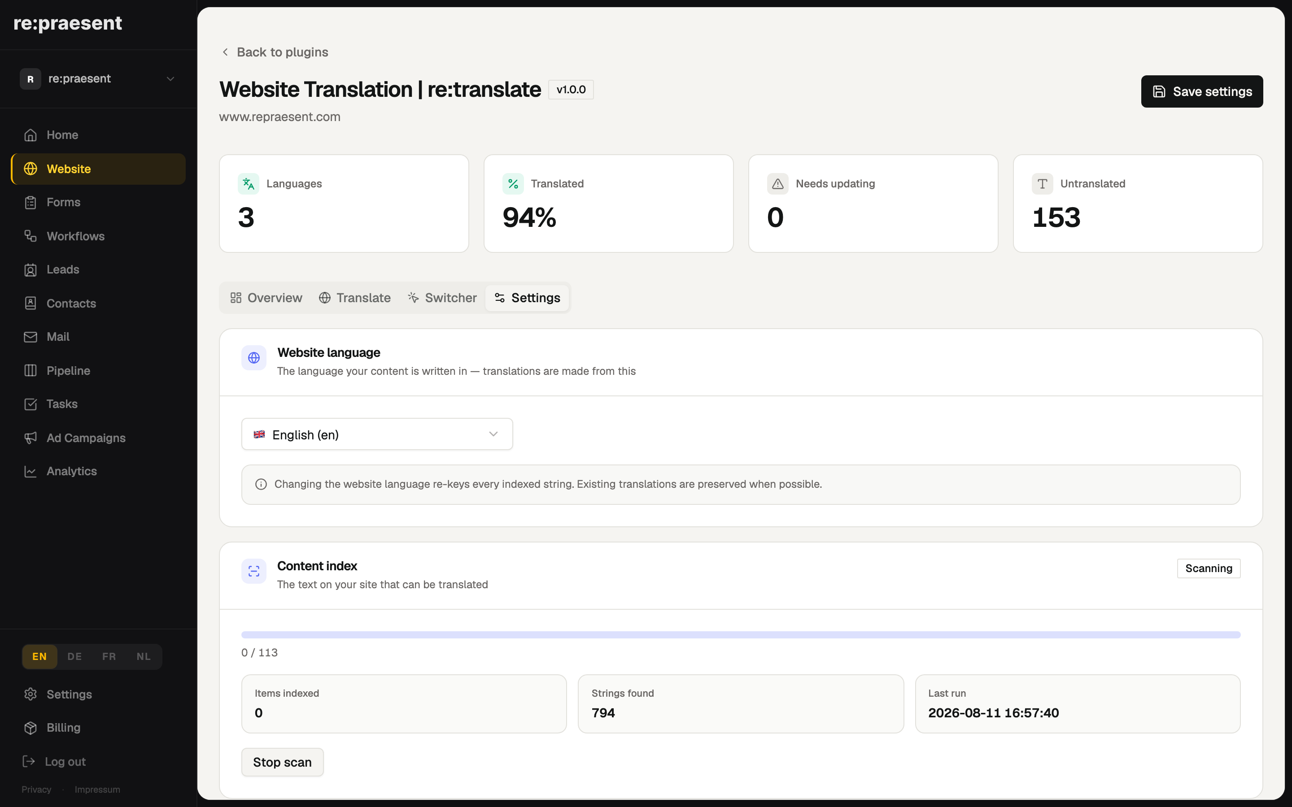Click the Leads contact icon
Viewport: 1292px width, 807px height.
pyautogui.click(x=31, y=269)
